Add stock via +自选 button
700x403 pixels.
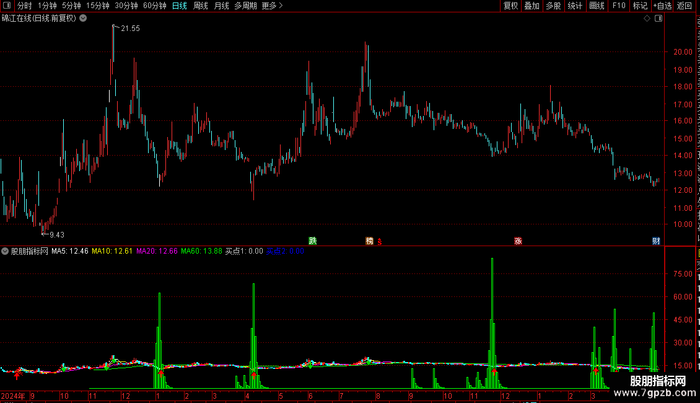(662, 6)
